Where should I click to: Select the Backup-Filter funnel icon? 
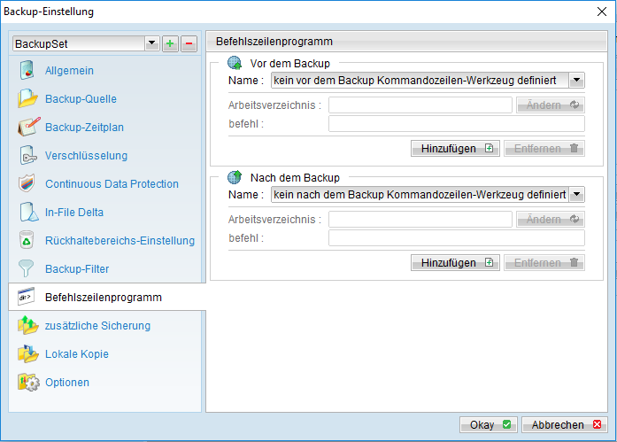point(26,268)
